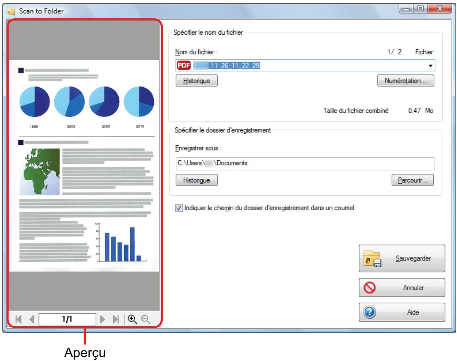Click the Scan to Folder title icon
Screen dimensions: 457x361
pyautogui.click(x=11, y=11)
